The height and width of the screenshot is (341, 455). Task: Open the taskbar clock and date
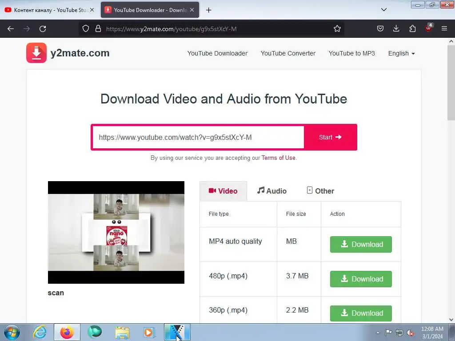(x=432, y=333)
